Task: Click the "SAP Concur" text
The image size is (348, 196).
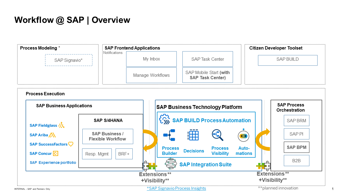Action: (41, 154)
